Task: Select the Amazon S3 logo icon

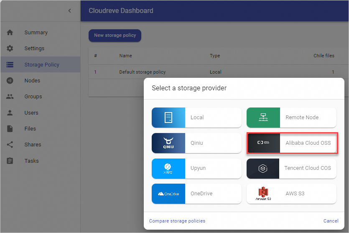Action: click(x=263, y=194)
